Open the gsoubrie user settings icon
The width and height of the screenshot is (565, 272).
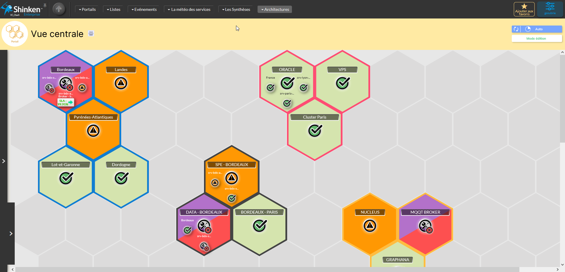pos(550,9)
